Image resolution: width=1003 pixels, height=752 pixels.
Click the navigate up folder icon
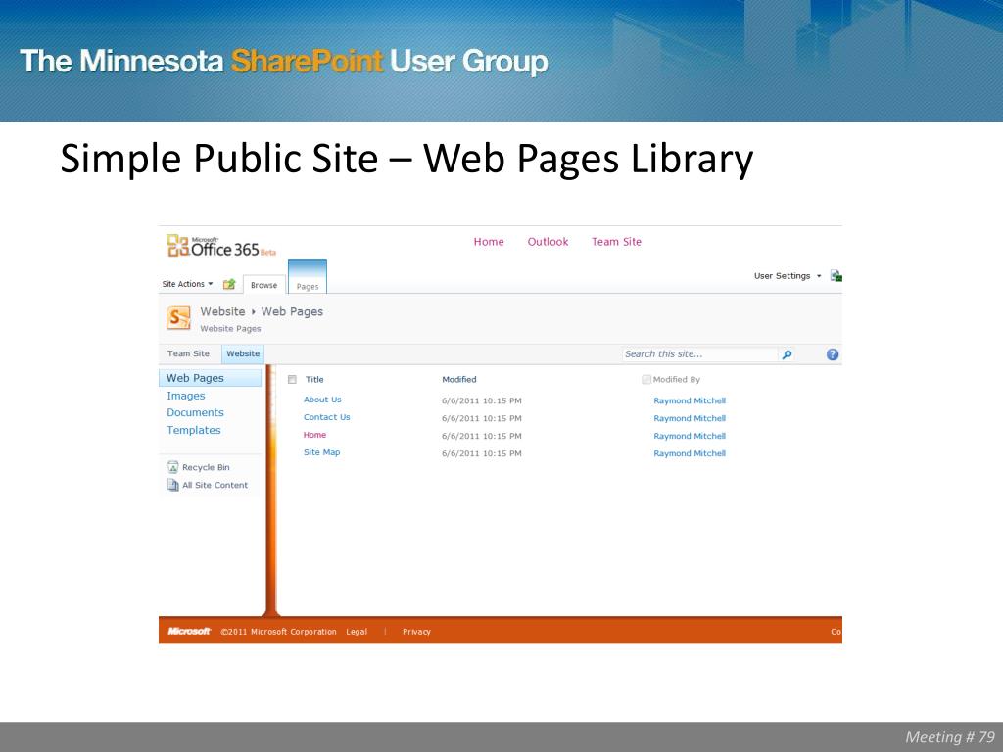(229, 284)
